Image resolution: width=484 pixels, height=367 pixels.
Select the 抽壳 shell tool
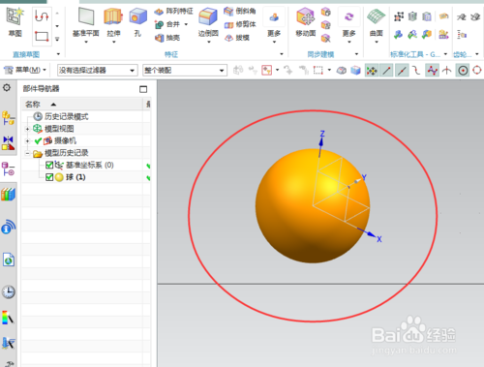[x=167, y=38]
